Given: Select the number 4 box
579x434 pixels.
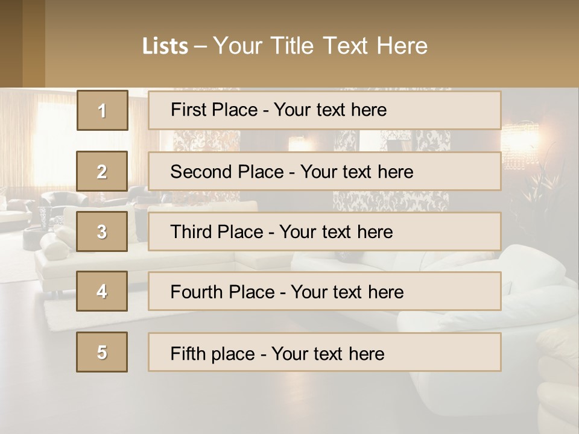Looking at the screenshot, I should click(x=102, y=291).
